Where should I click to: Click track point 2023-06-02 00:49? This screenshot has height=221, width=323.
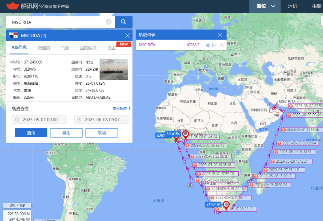tap(305, 115)
